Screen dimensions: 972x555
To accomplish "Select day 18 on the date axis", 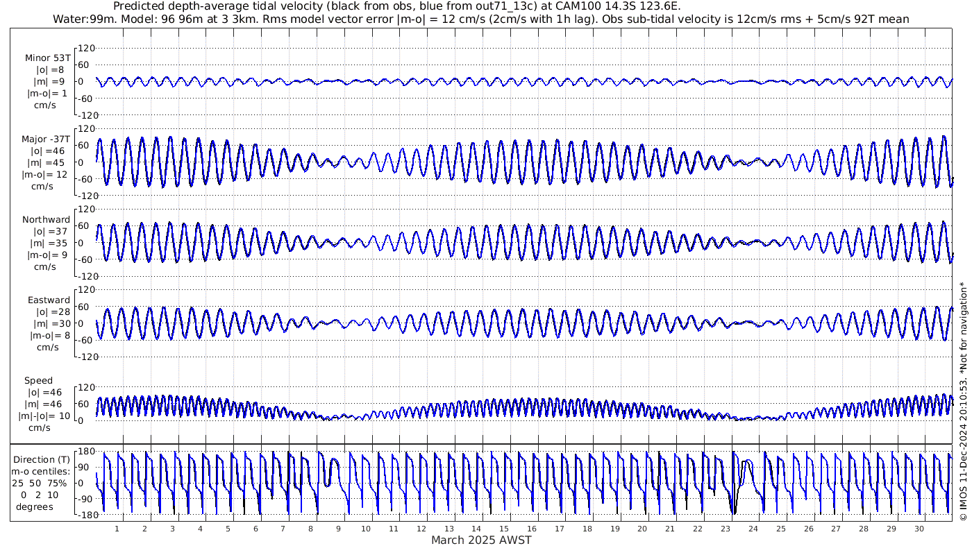I will pyautogui.click(x=587, y=529).
